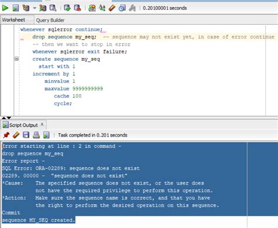Click the 'create sequence my_seq' editor line
Screen dimensions: 278x228
click(66, 59)
